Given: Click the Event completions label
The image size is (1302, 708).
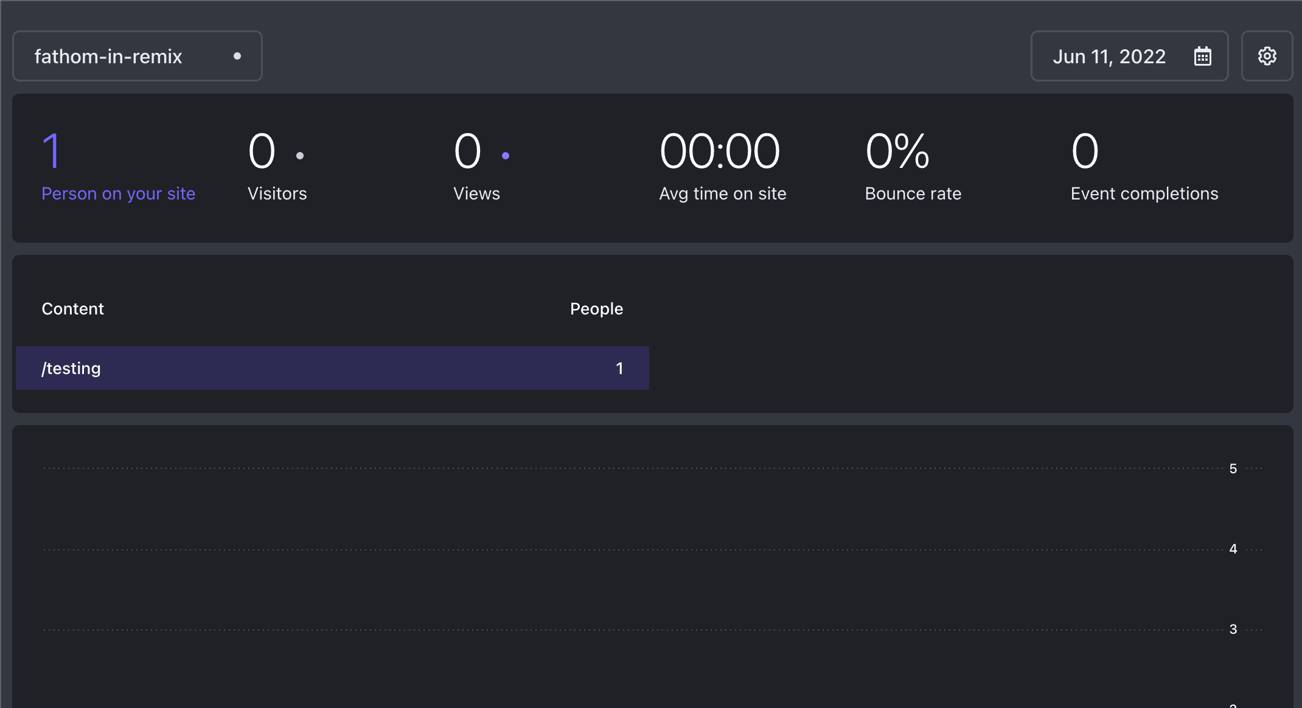Looking at the screenshot, I should point(1144,193).
